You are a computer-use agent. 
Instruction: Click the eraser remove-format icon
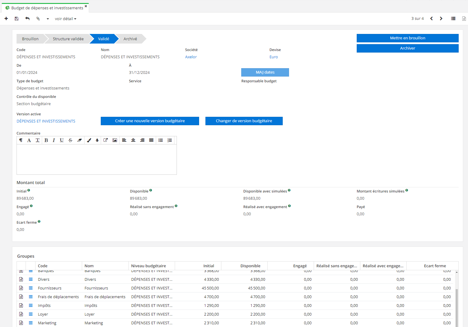(79, 140)
